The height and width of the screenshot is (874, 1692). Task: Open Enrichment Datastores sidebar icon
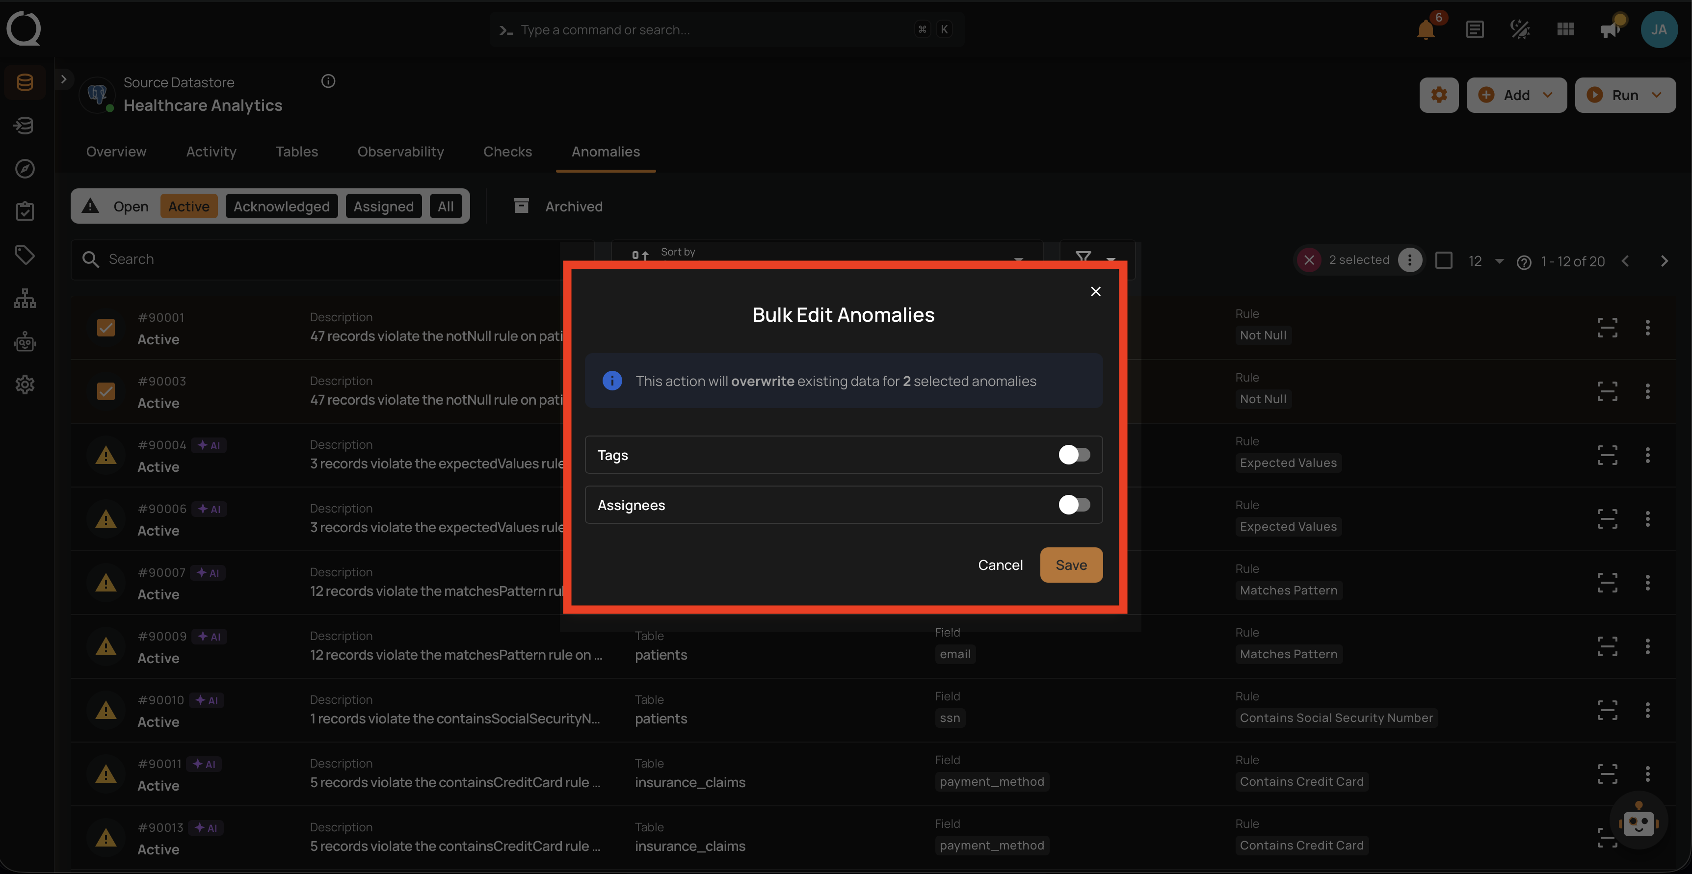point(25,126)
